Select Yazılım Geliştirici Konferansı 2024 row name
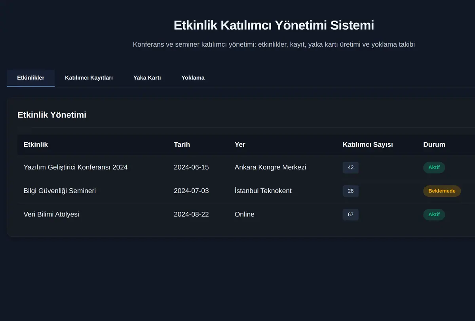Screen dimensions: 475x321 (76, 167)
